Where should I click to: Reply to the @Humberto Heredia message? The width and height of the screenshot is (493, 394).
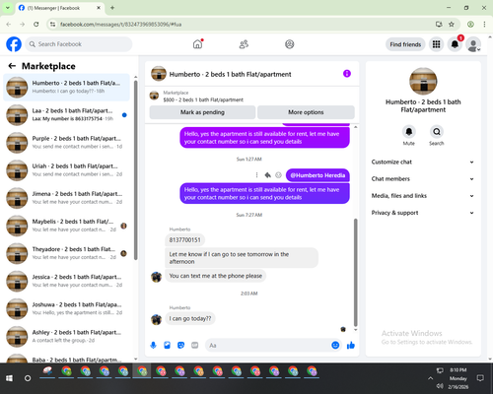(267, 175)
